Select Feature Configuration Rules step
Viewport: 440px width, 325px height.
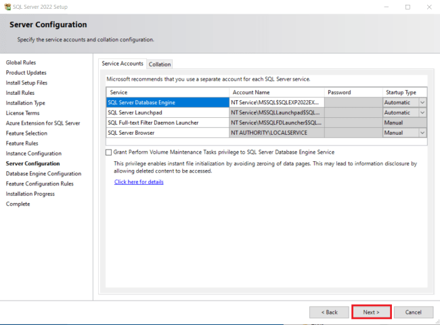pos(40,184)
